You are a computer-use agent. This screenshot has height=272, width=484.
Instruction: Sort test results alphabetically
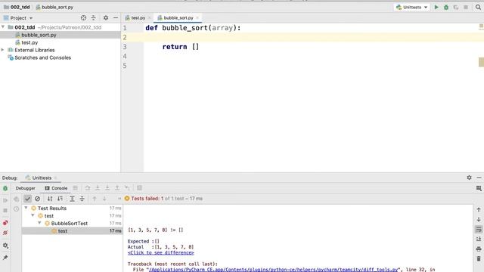point(50,199)
